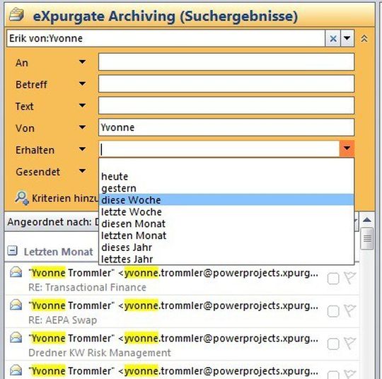Flag the RE: AEPA Swap mail
Screen dimensions: 382x379
click(x=349, y=310)
